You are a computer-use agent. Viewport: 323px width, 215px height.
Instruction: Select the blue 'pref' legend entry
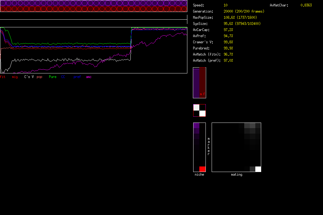coord(77,77)
